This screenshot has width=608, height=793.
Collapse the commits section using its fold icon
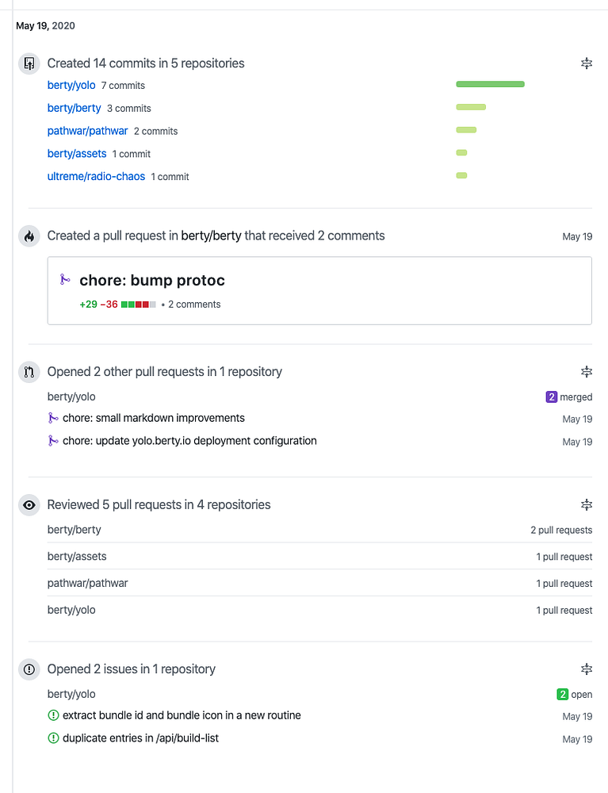[587, 63]
